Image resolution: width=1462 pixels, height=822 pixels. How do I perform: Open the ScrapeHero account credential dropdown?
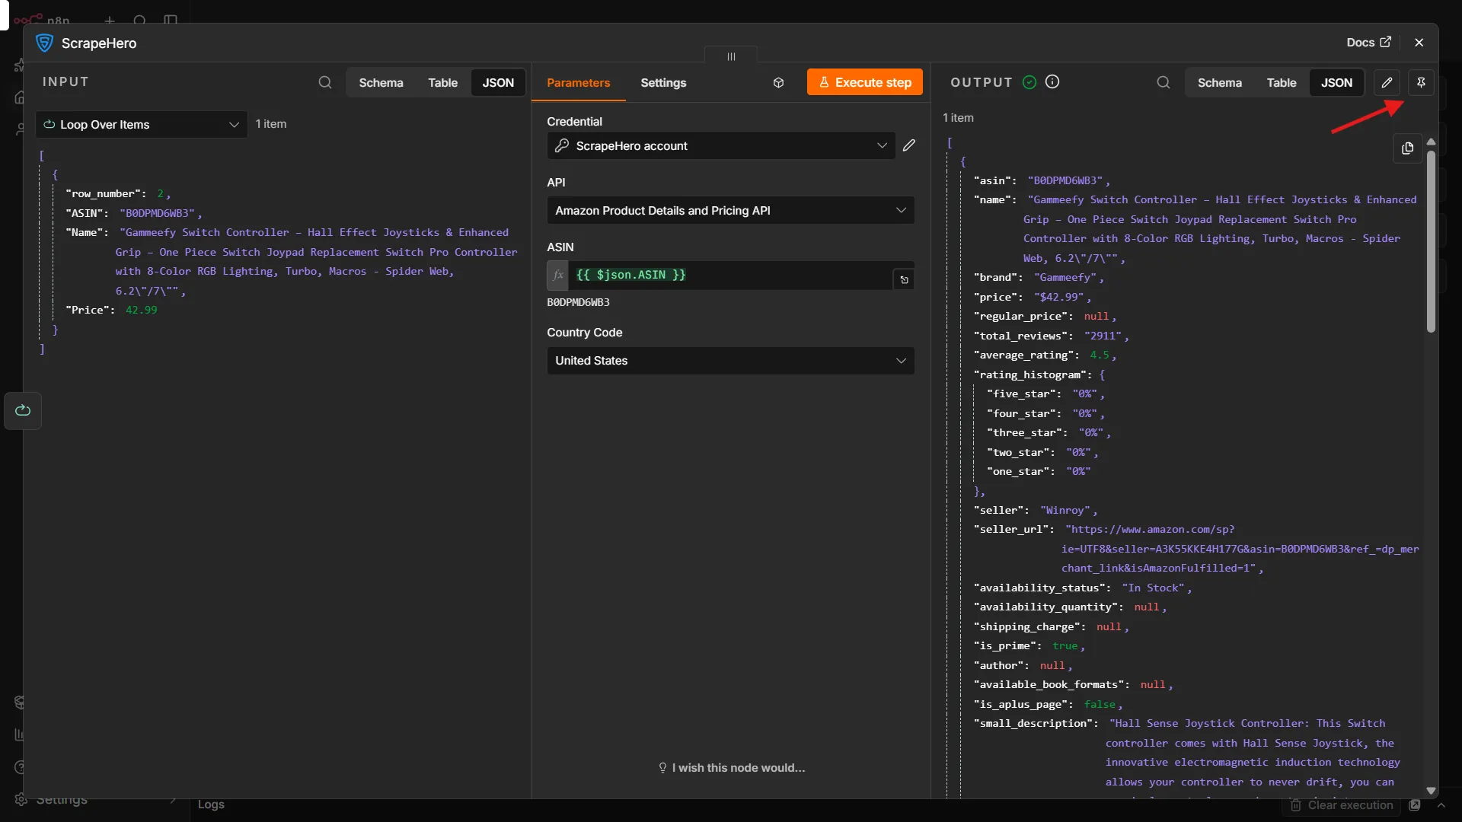720,145
